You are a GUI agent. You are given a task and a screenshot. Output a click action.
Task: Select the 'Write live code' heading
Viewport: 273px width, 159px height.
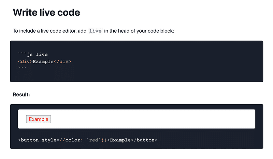[x=46, y=13]
